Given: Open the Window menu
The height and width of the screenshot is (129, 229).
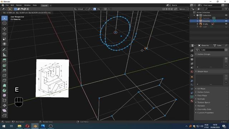Looking at the screenshot, I should [x=27, y=5].
